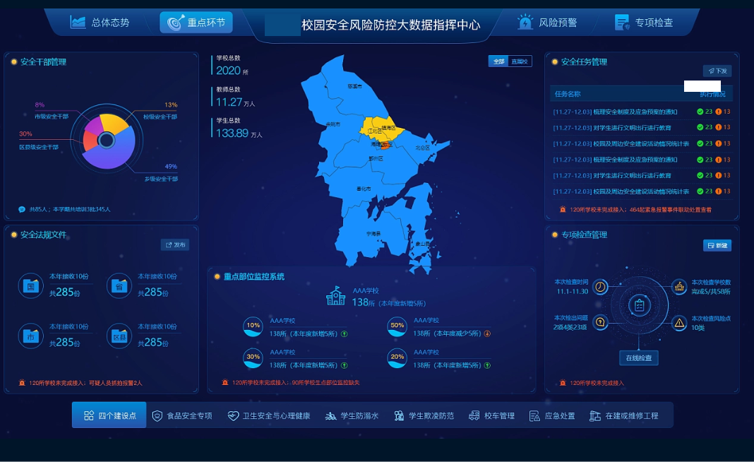Viewport: 754px width, 462px height.
Task: Click the red down arrow after 本年度减少5所
Action: tap(487, 333)
